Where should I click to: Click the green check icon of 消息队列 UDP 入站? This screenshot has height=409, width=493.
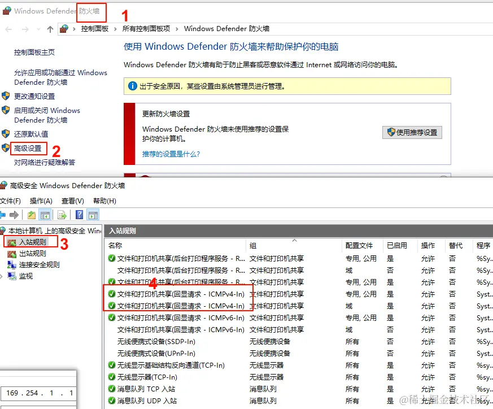click(112, 401)
